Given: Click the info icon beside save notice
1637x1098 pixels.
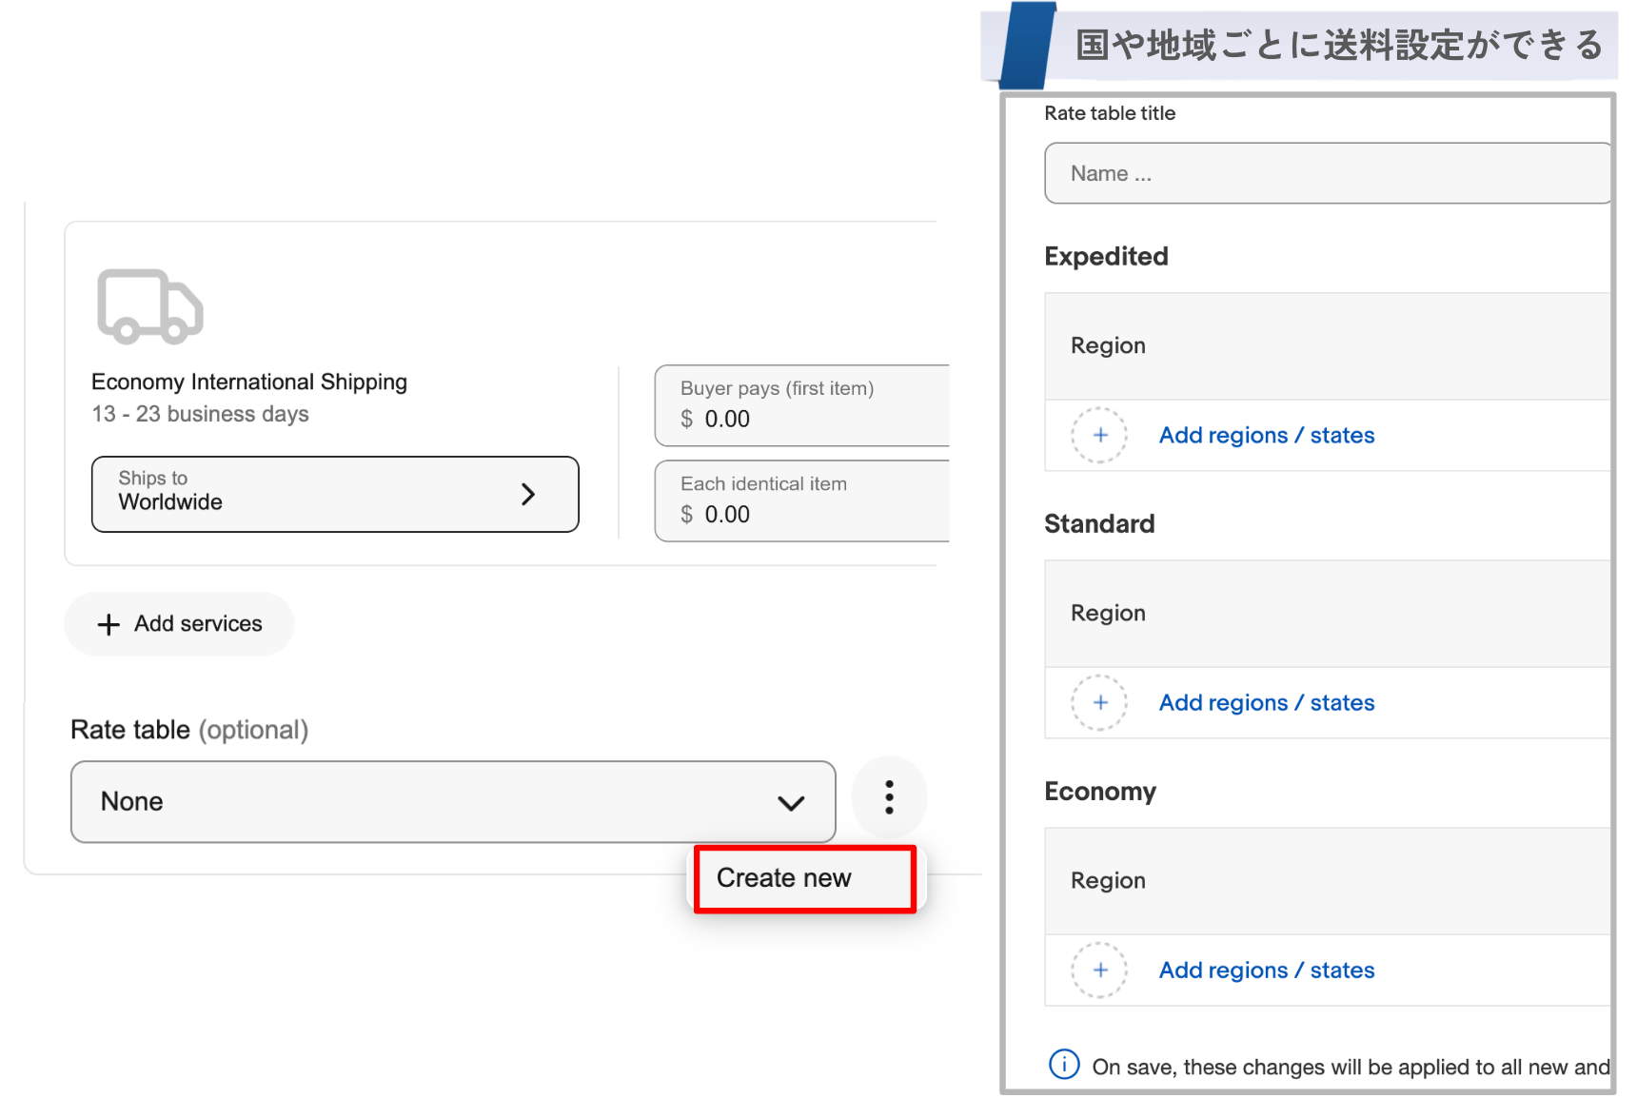Looking at the screenshot, I should tap(1063, 1064).
